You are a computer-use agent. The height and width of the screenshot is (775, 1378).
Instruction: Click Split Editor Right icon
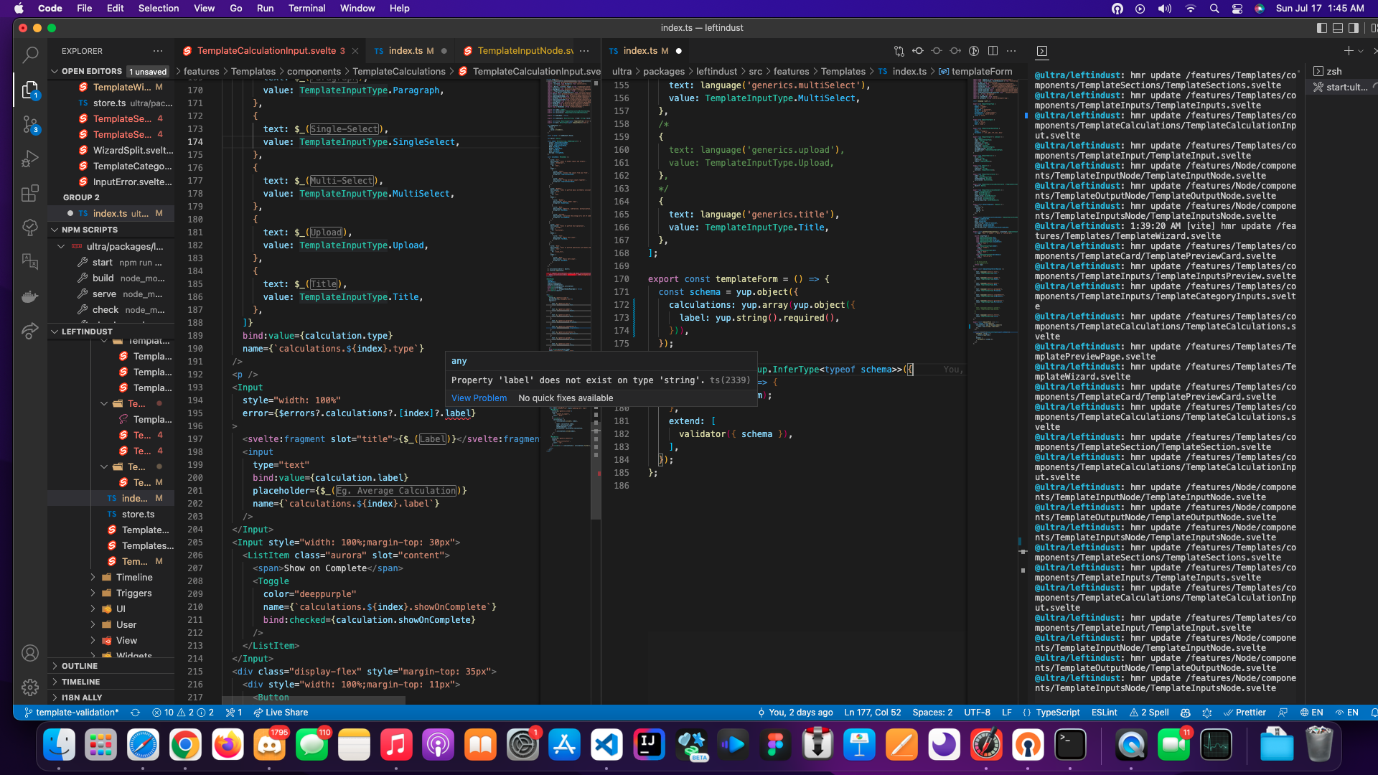click(993, 51)
